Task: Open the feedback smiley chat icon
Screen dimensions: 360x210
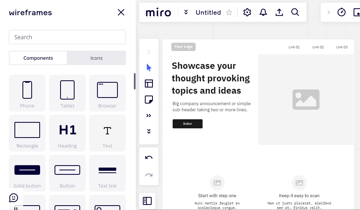Action: tap(14, 198)
